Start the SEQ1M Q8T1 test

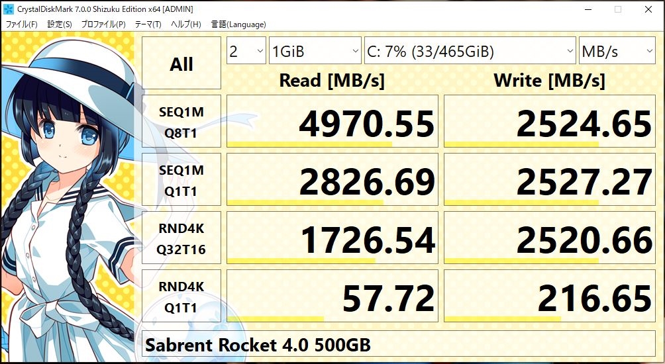[181, 121]
